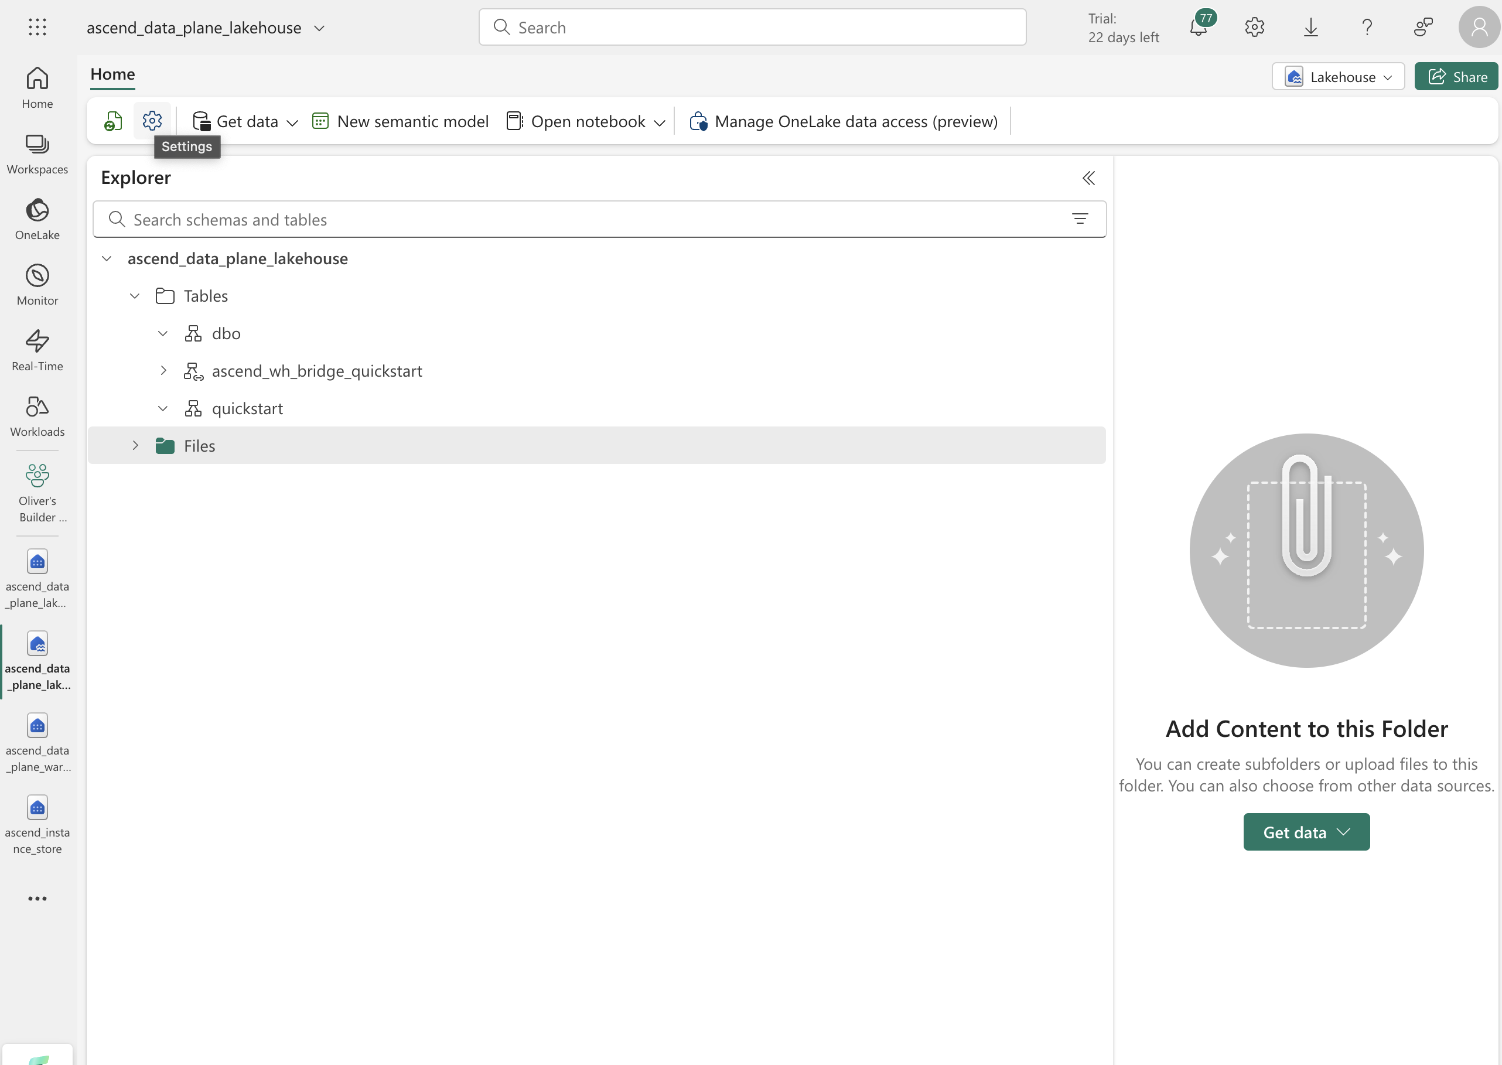The image size is (1502, 1065).
Task: Click Search schemas and tables field
Action: tap(599, 219)
